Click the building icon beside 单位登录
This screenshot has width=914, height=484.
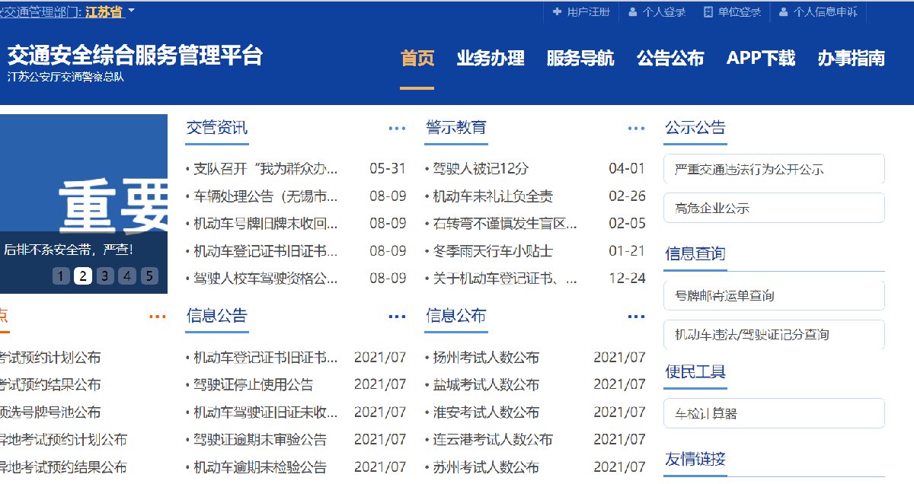[x=708, y=12]
